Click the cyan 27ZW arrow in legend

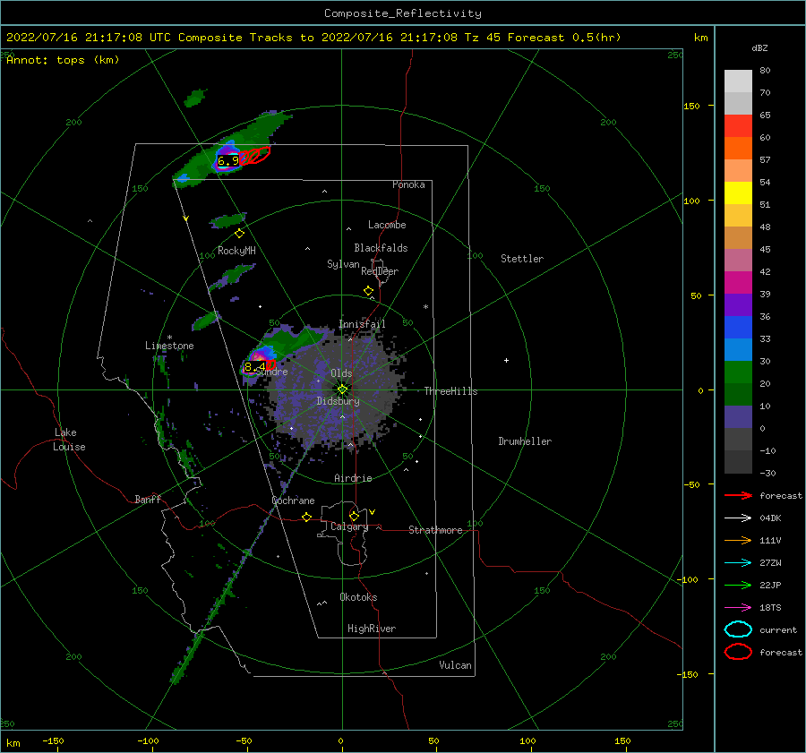(x=738, y=563)
